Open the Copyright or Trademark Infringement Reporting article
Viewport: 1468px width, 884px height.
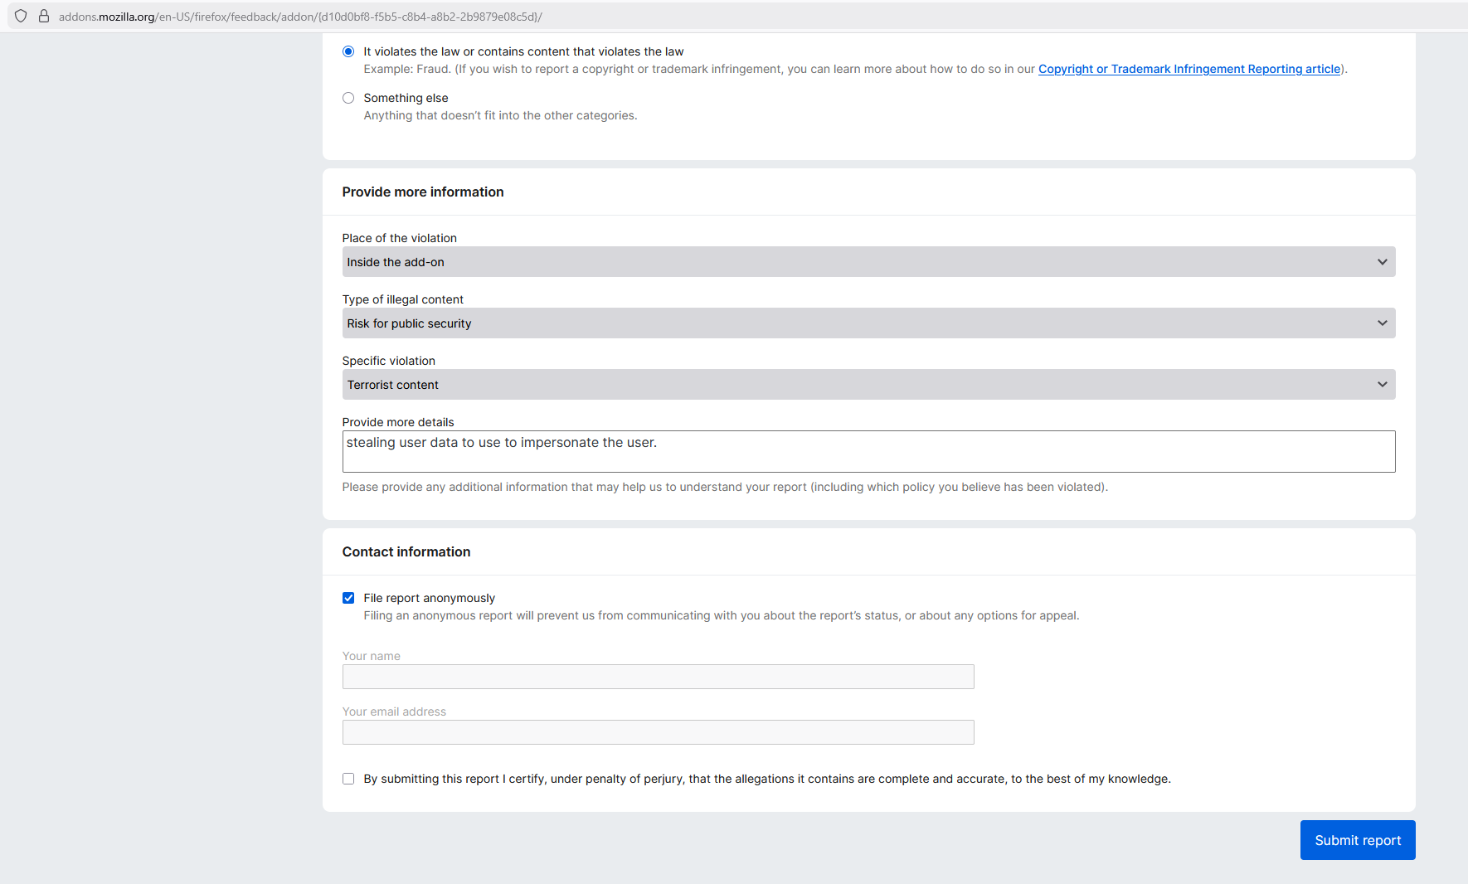pyautogui.click(x=1188, y=69)
